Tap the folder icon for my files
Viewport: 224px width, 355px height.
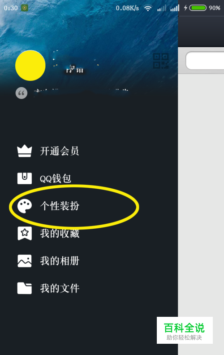coord(24,288)
